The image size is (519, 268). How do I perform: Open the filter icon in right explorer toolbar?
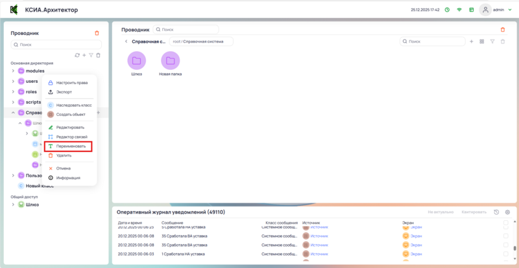pos(492,41)
